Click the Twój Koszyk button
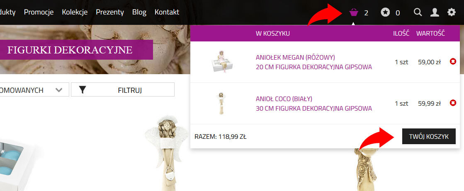This screenshot has width=464, height=191. coord(429,136)
